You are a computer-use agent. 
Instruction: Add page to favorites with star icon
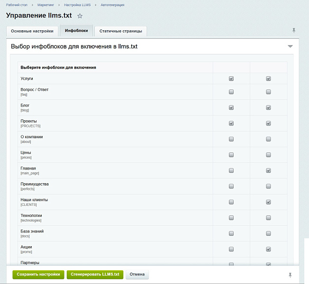click(80, 16)
